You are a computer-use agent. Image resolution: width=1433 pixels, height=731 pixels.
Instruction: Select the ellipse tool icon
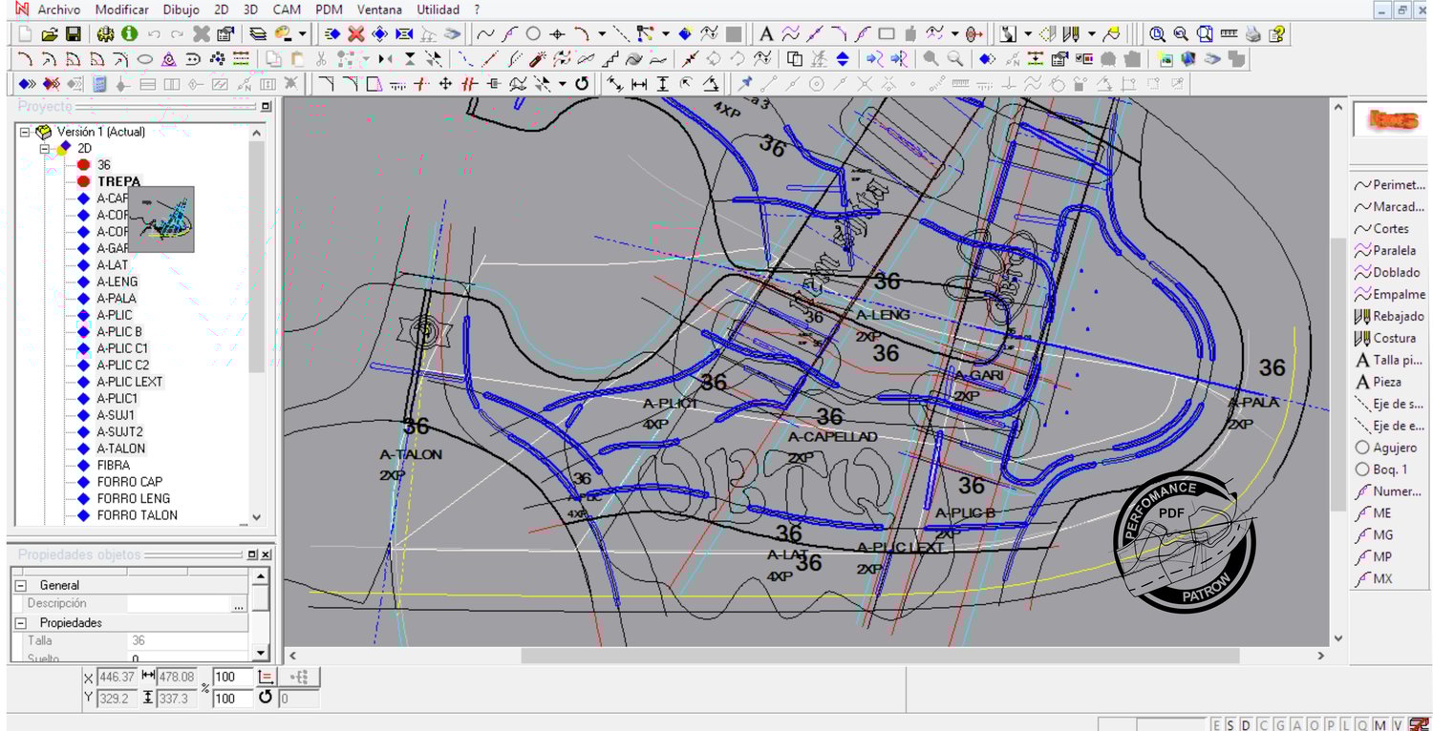click(145, 59)
